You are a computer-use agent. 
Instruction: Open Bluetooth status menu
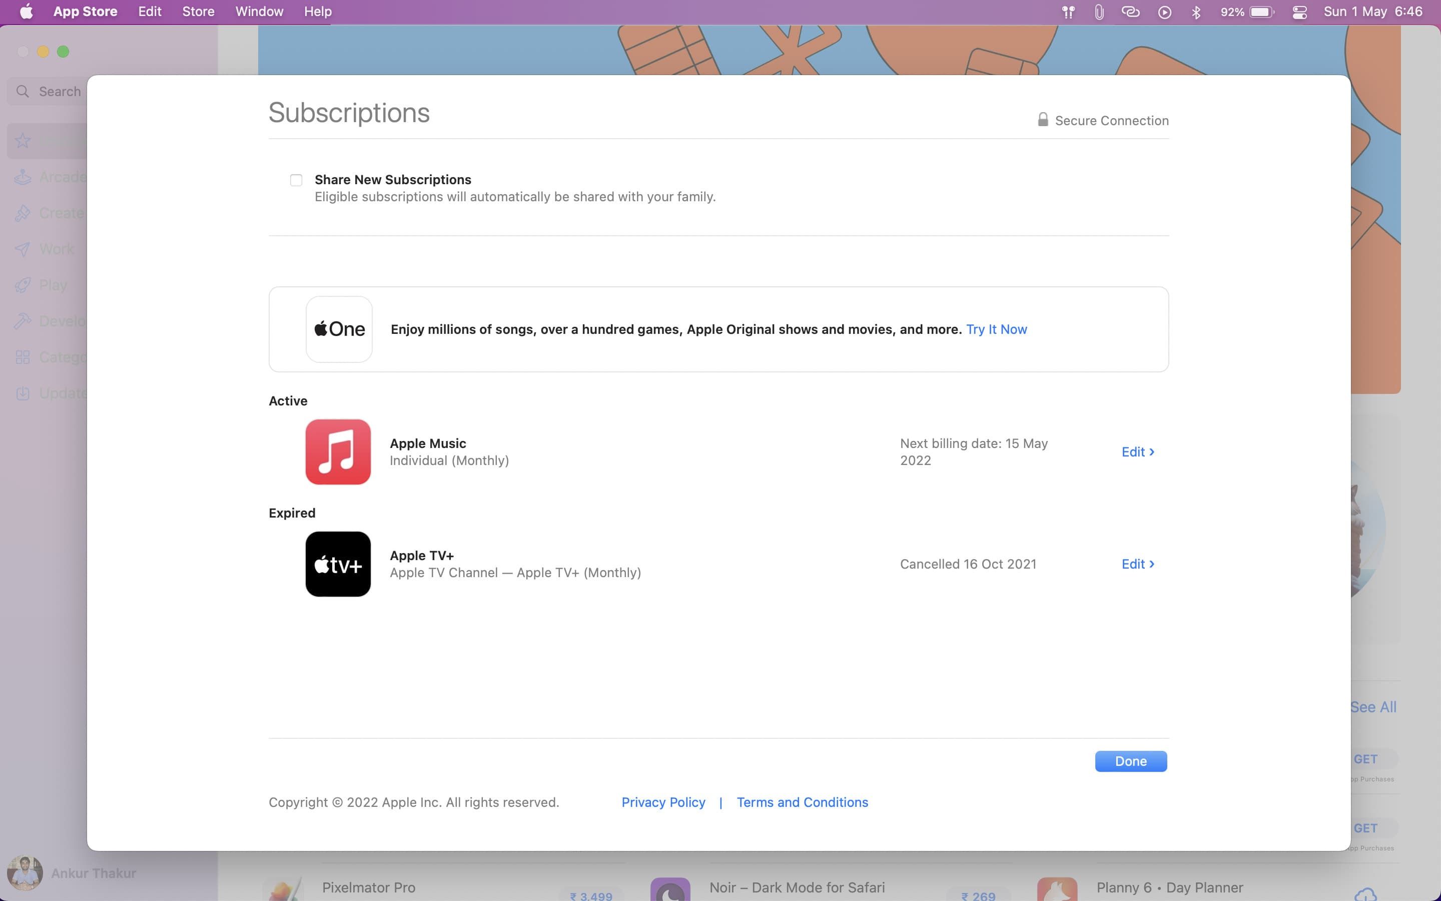[1196, 12]
